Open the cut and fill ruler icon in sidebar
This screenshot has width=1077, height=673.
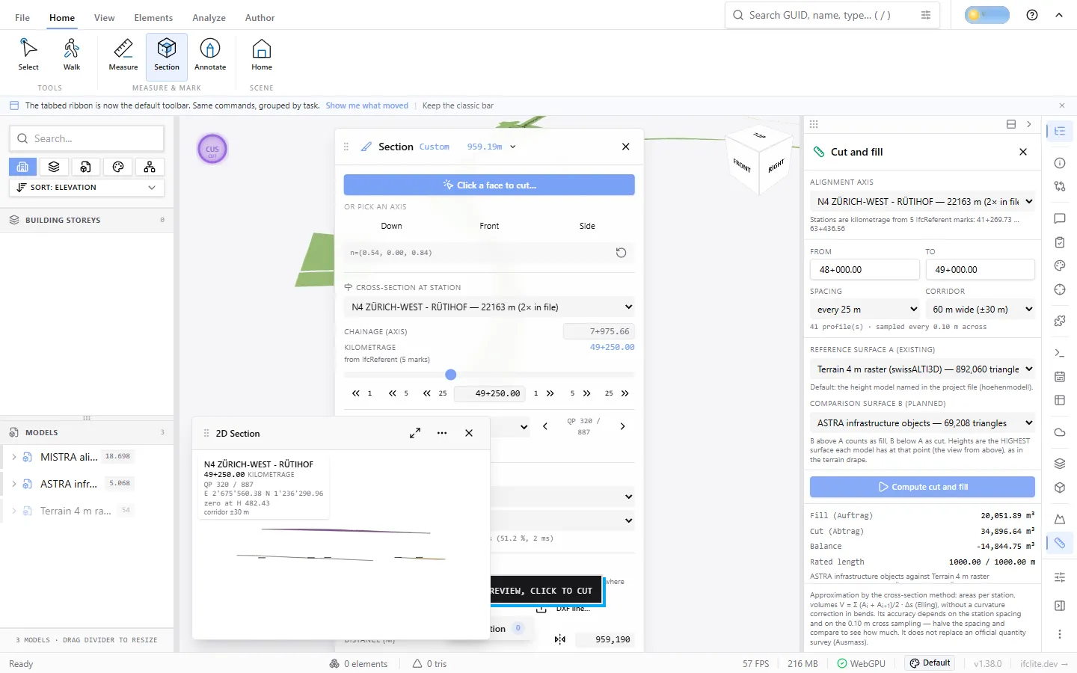pyautogui.click(x=1060, y=543)
